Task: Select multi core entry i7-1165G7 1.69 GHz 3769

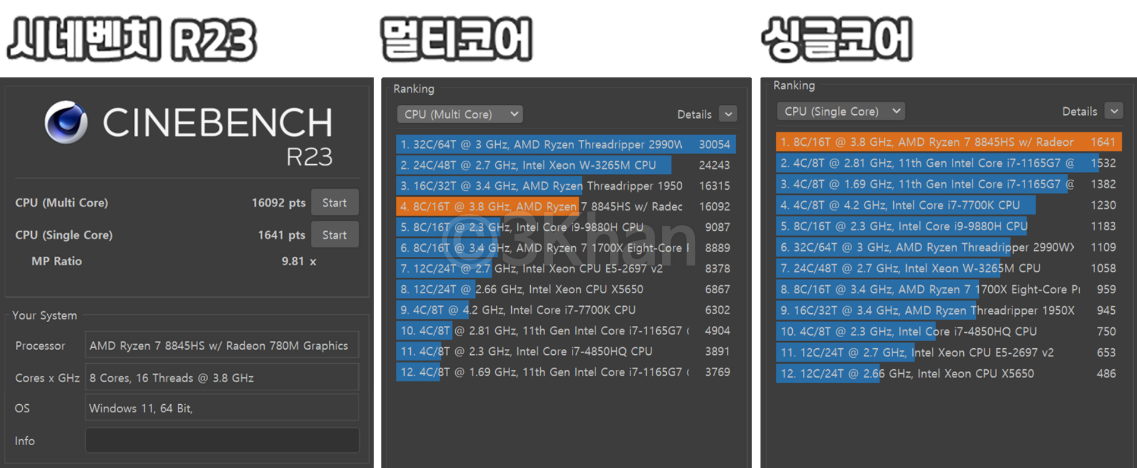Action: click(x=566, y=372)
